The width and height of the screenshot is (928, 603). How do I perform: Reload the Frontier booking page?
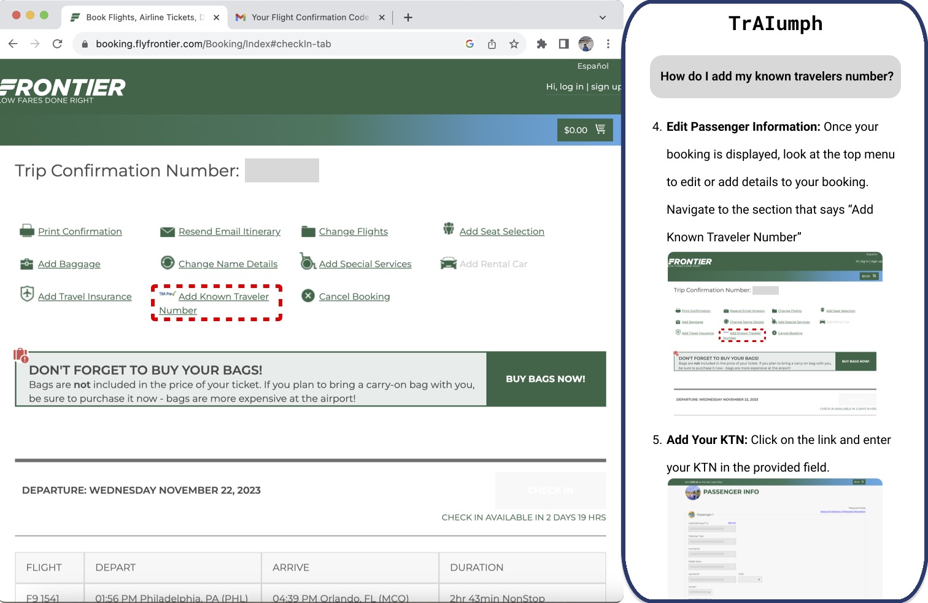pos(57,44)
